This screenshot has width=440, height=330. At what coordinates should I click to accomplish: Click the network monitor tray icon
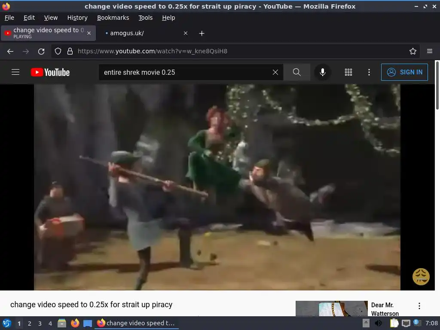click(x=406, y=323)
